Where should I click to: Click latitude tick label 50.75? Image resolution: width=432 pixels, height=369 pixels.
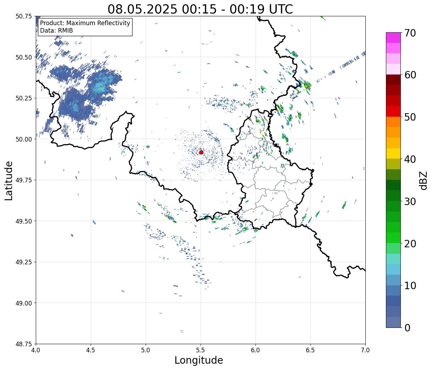(x=24, y=16)
